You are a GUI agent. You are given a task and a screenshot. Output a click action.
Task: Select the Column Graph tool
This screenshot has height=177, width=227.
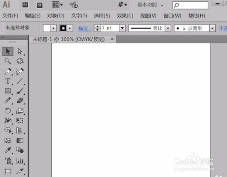coord(20,161)
